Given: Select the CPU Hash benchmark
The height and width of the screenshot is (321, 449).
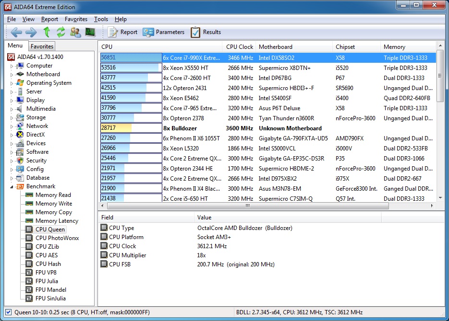Looking at the screenshot, I should coord(48,264).
